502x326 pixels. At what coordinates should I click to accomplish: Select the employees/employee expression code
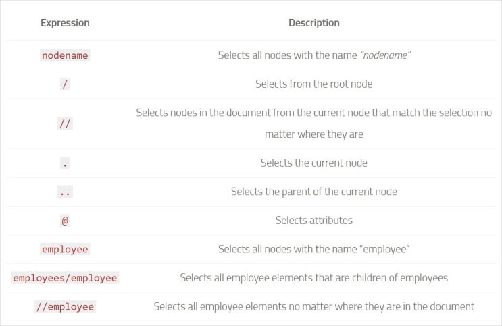[x=65, y=278]
